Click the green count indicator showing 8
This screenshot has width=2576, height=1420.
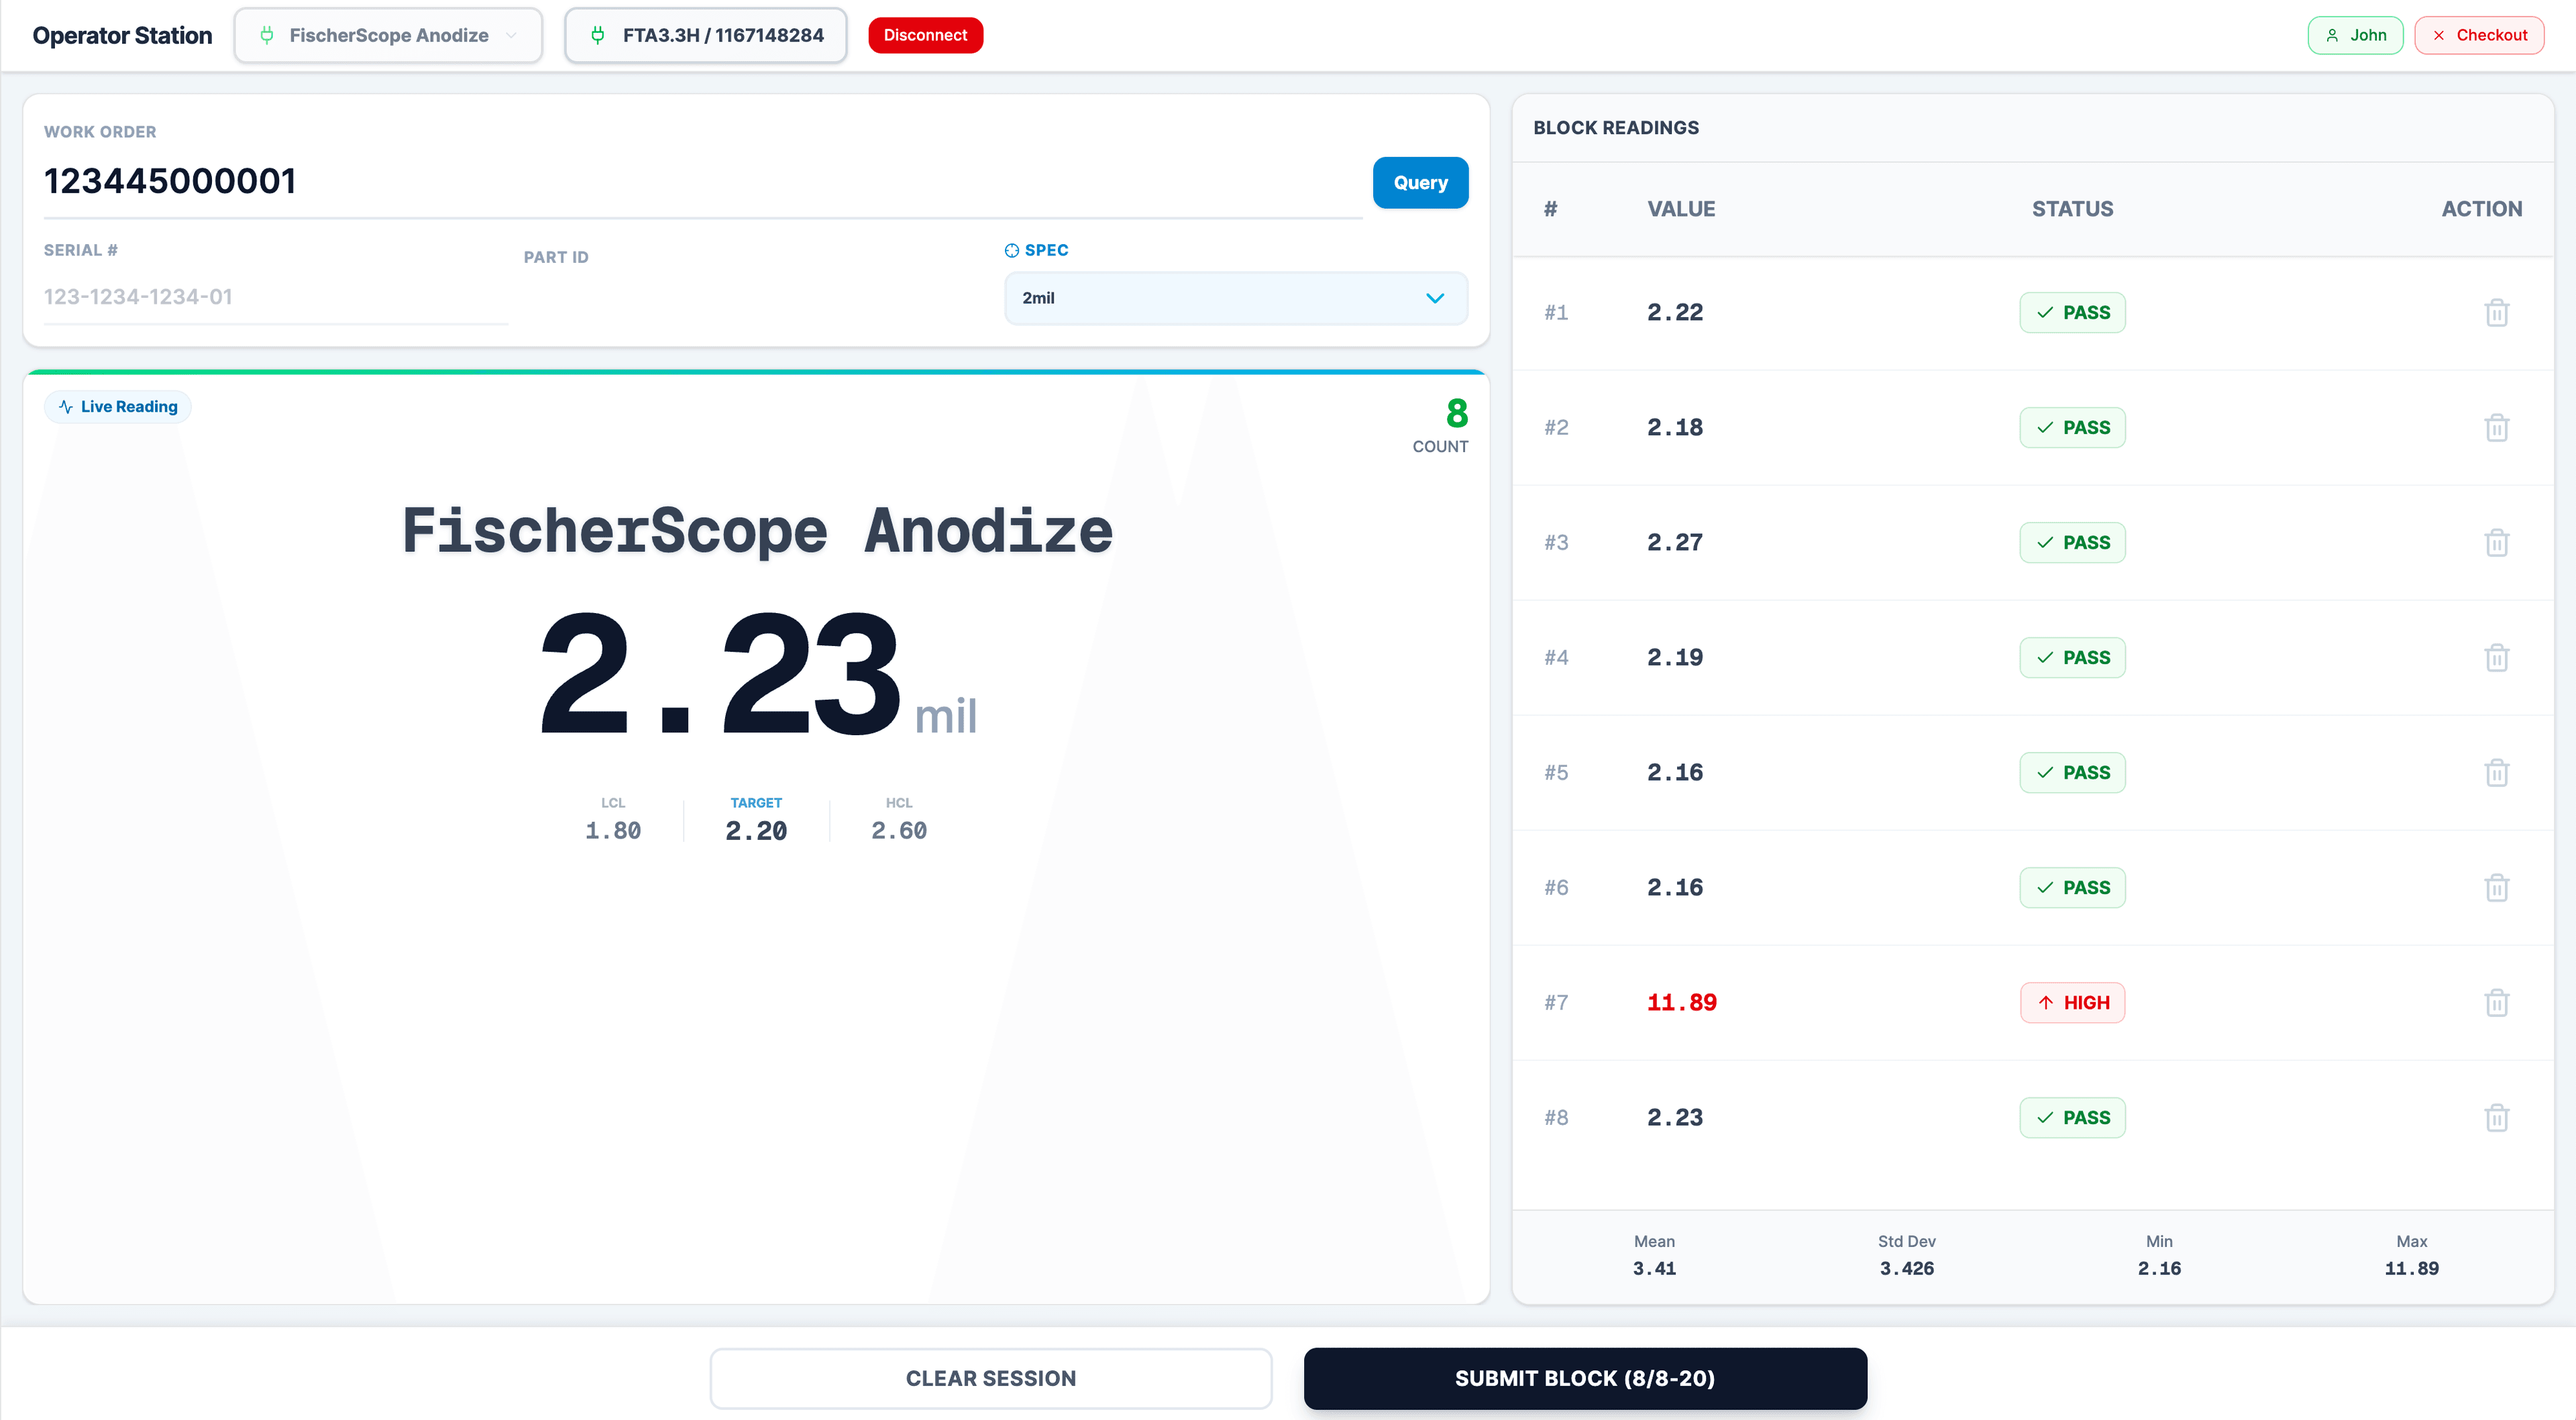pyautogui.click(x=1456, y=413)
